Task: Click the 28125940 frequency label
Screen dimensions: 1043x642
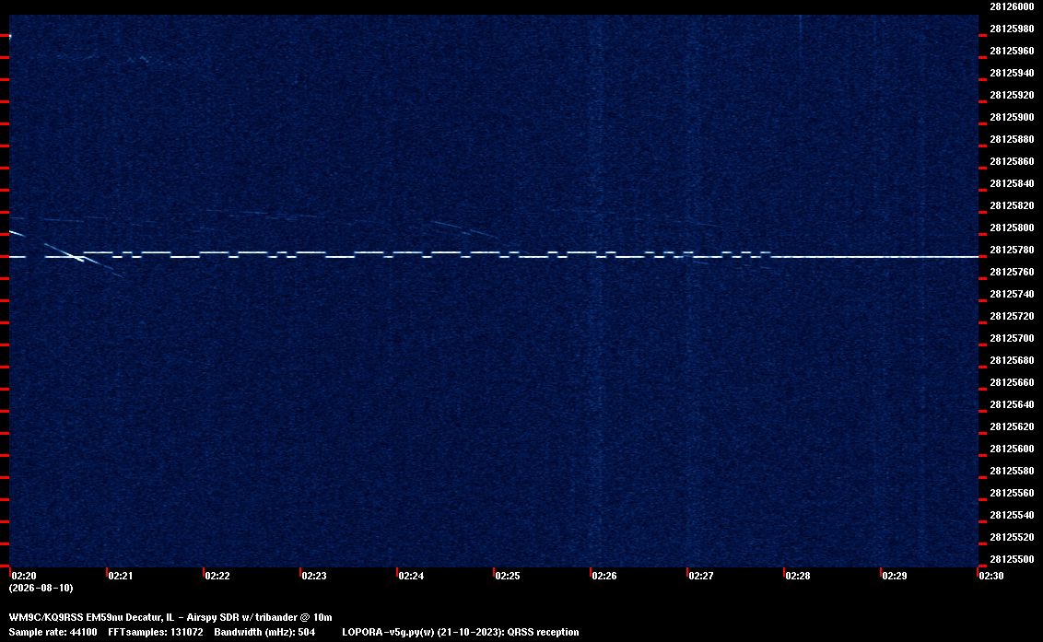Action: click(1012, 73)
